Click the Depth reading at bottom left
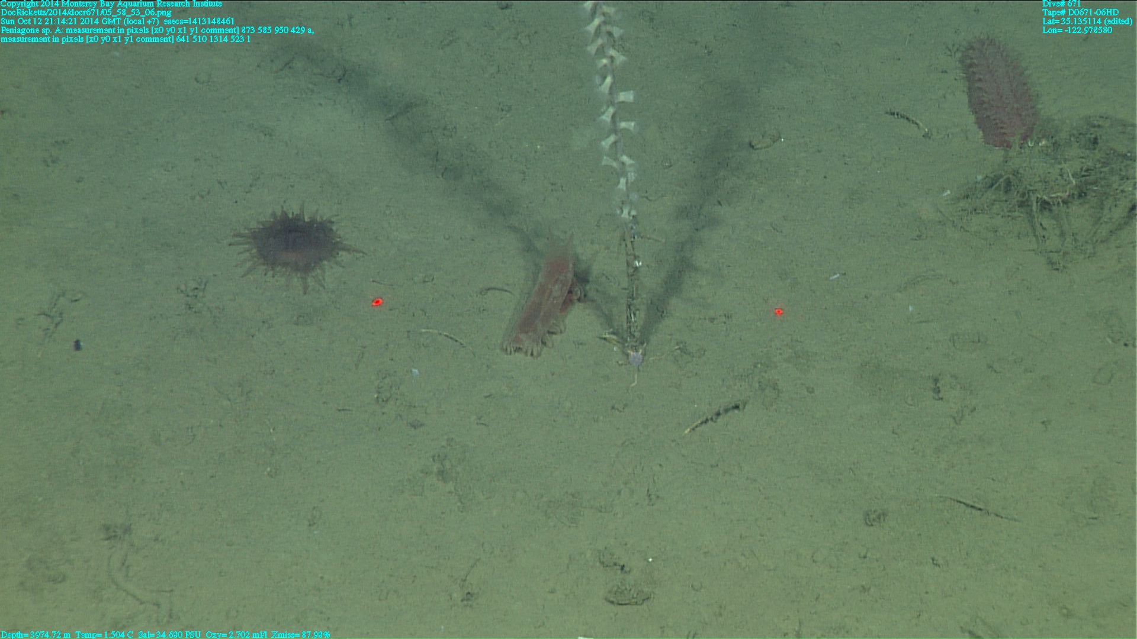This screenshot has width=1137, height=639. click(x=36, y=634)
